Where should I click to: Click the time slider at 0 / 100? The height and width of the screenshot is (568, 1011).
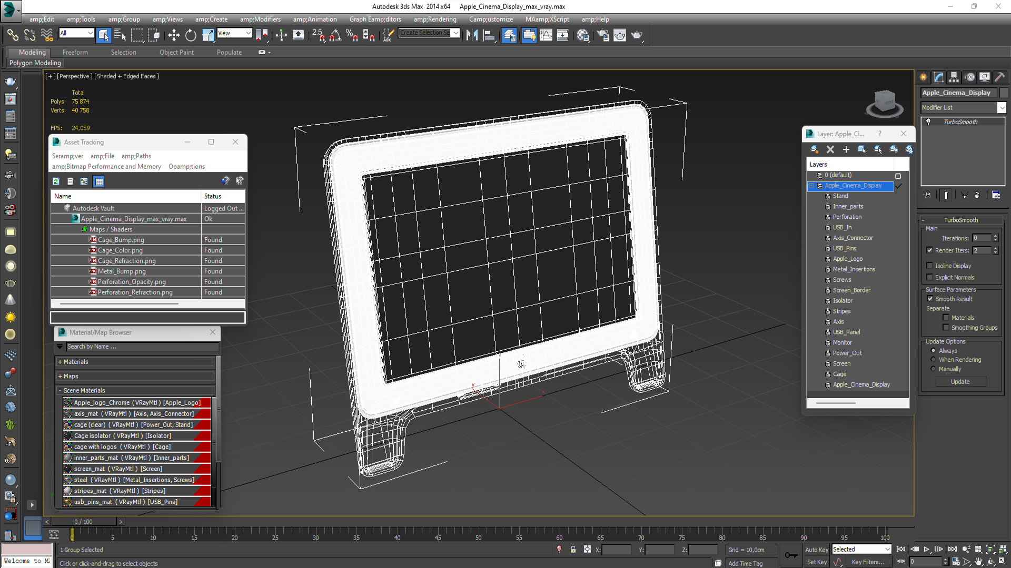pos(83,522)
